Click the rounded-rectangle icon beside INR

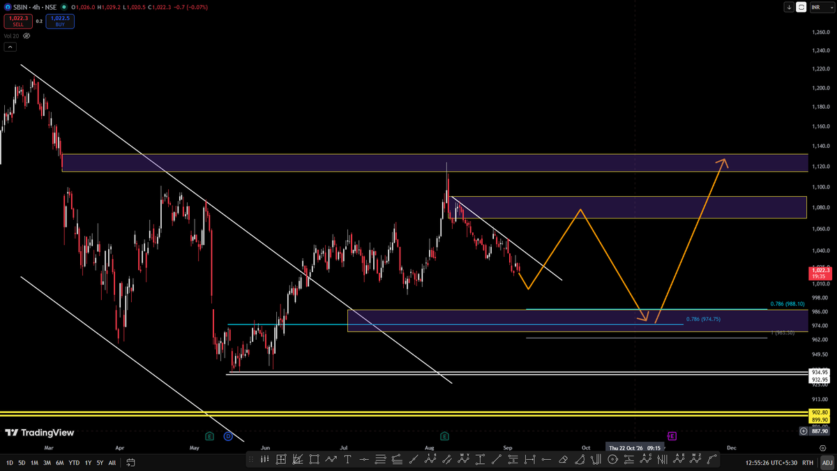[x=801, y=7]
